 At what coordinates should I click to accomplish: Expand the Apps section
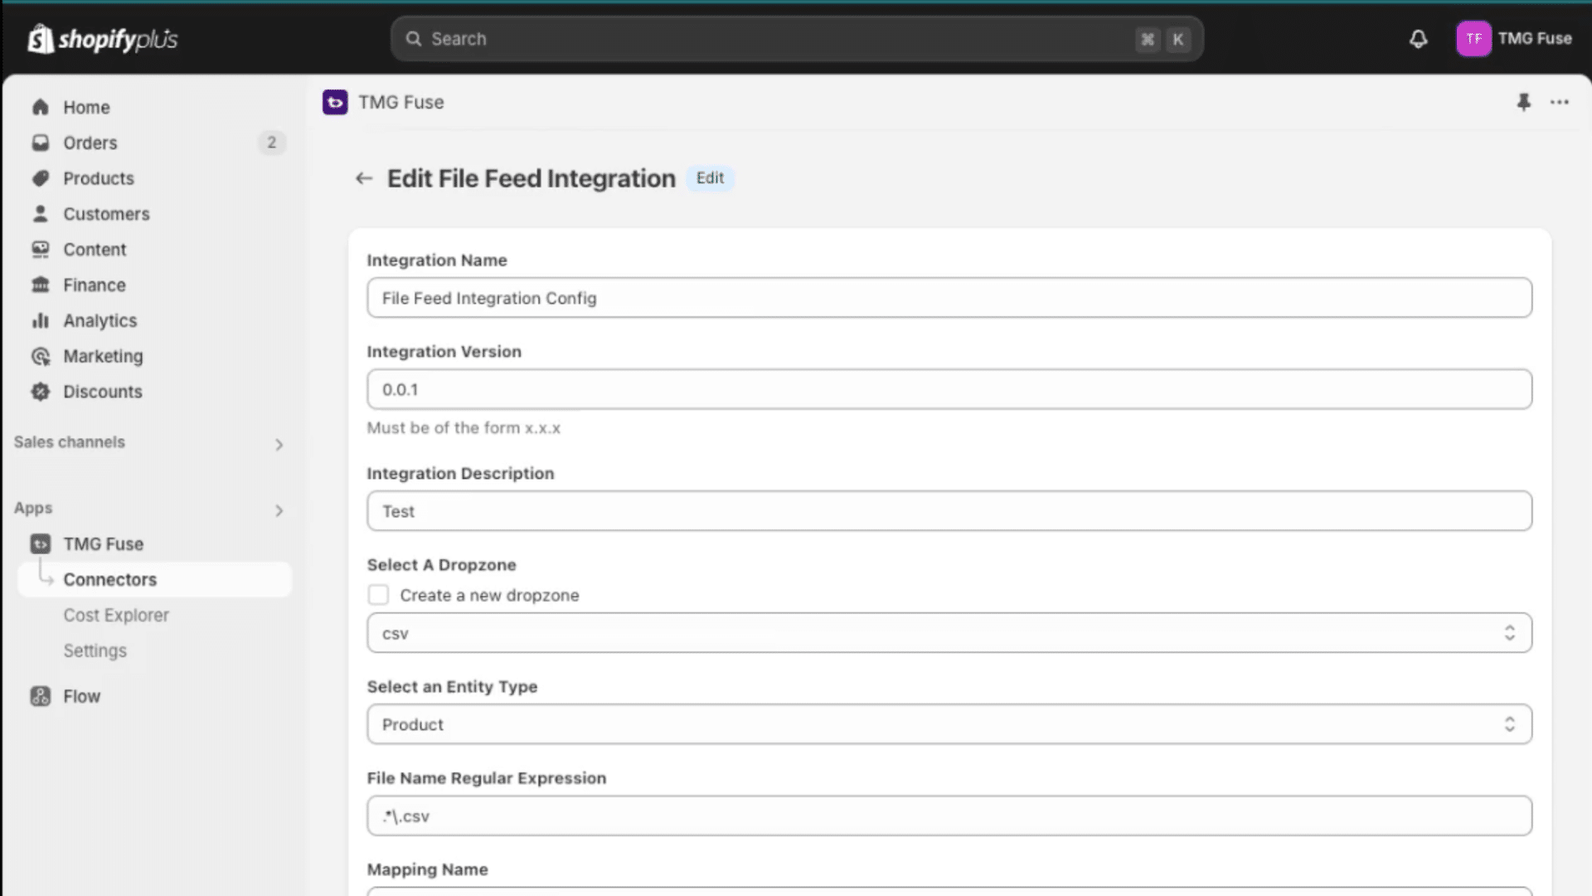149,509
